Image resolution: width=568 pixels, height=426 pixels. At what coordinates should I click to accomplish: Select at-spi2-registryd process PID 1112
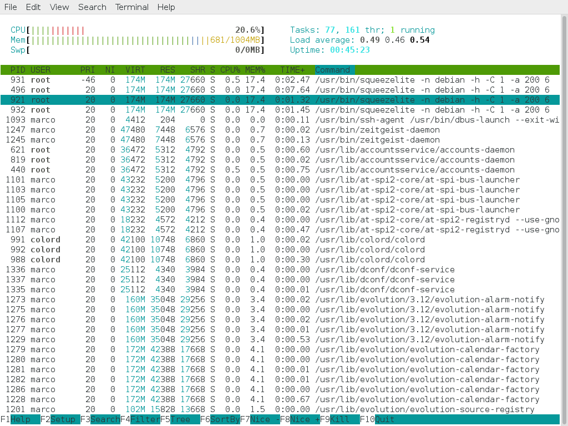(x=280, y=220)
